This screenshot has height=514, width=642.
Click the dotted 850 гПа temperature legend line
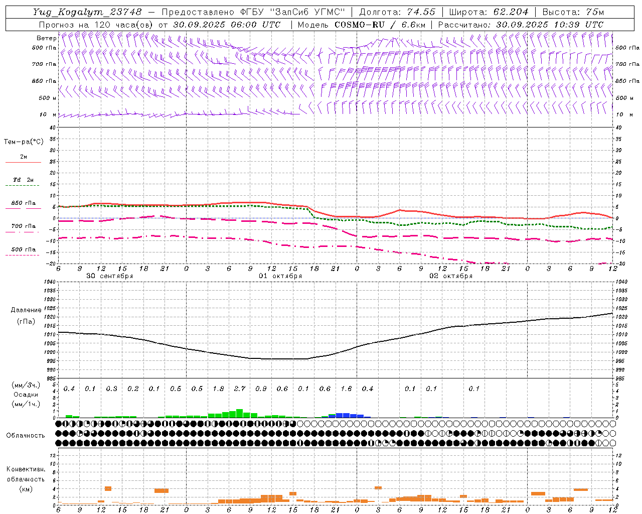pyautogui.click(x=23, y=208)
